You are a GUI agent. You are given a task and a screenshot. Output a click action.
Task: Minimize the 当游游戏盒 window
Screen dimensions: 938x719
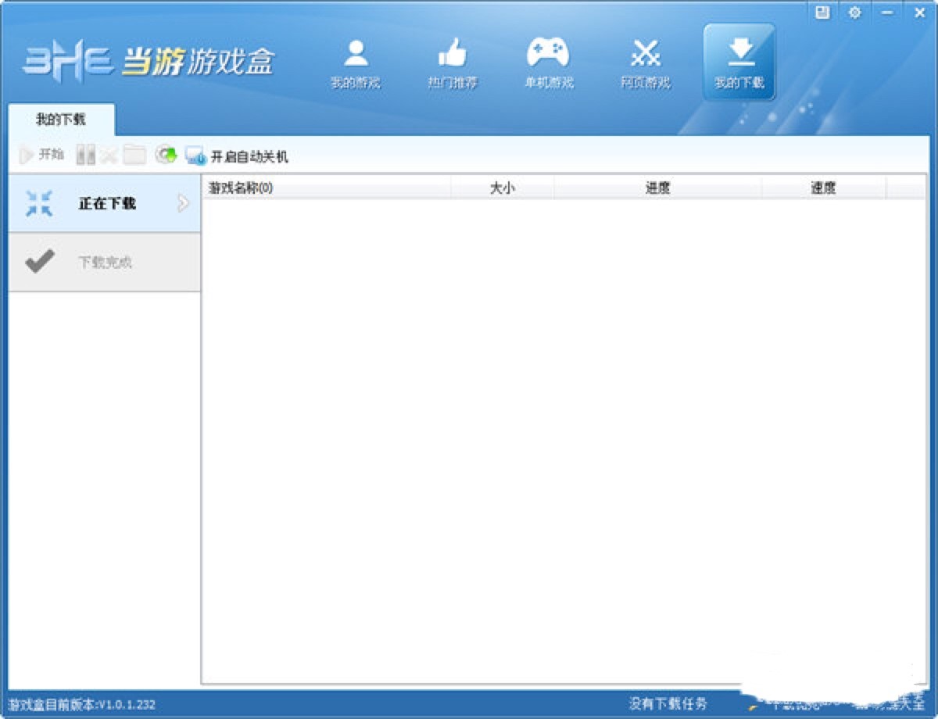pyautogui.click(x=887, y=13)
